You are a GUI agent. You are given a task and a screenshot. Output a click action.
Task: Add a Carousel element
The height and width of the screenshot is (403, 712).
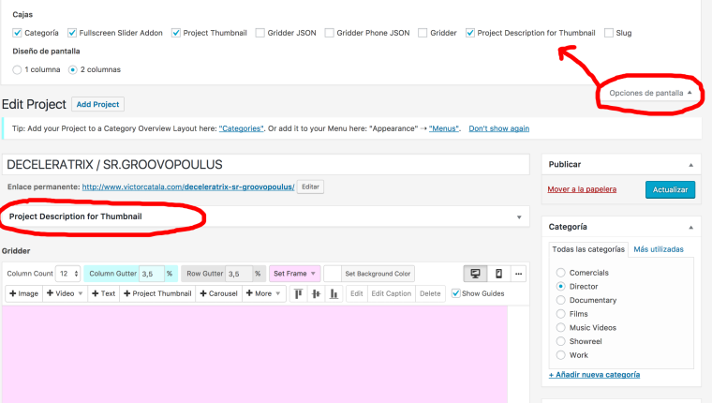pos(217,293)
